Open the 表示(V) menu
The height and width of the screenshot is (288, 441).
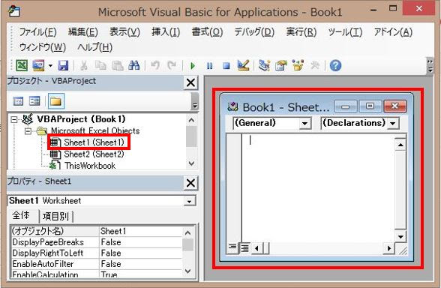pyautogui.click(x=124, y=31)
